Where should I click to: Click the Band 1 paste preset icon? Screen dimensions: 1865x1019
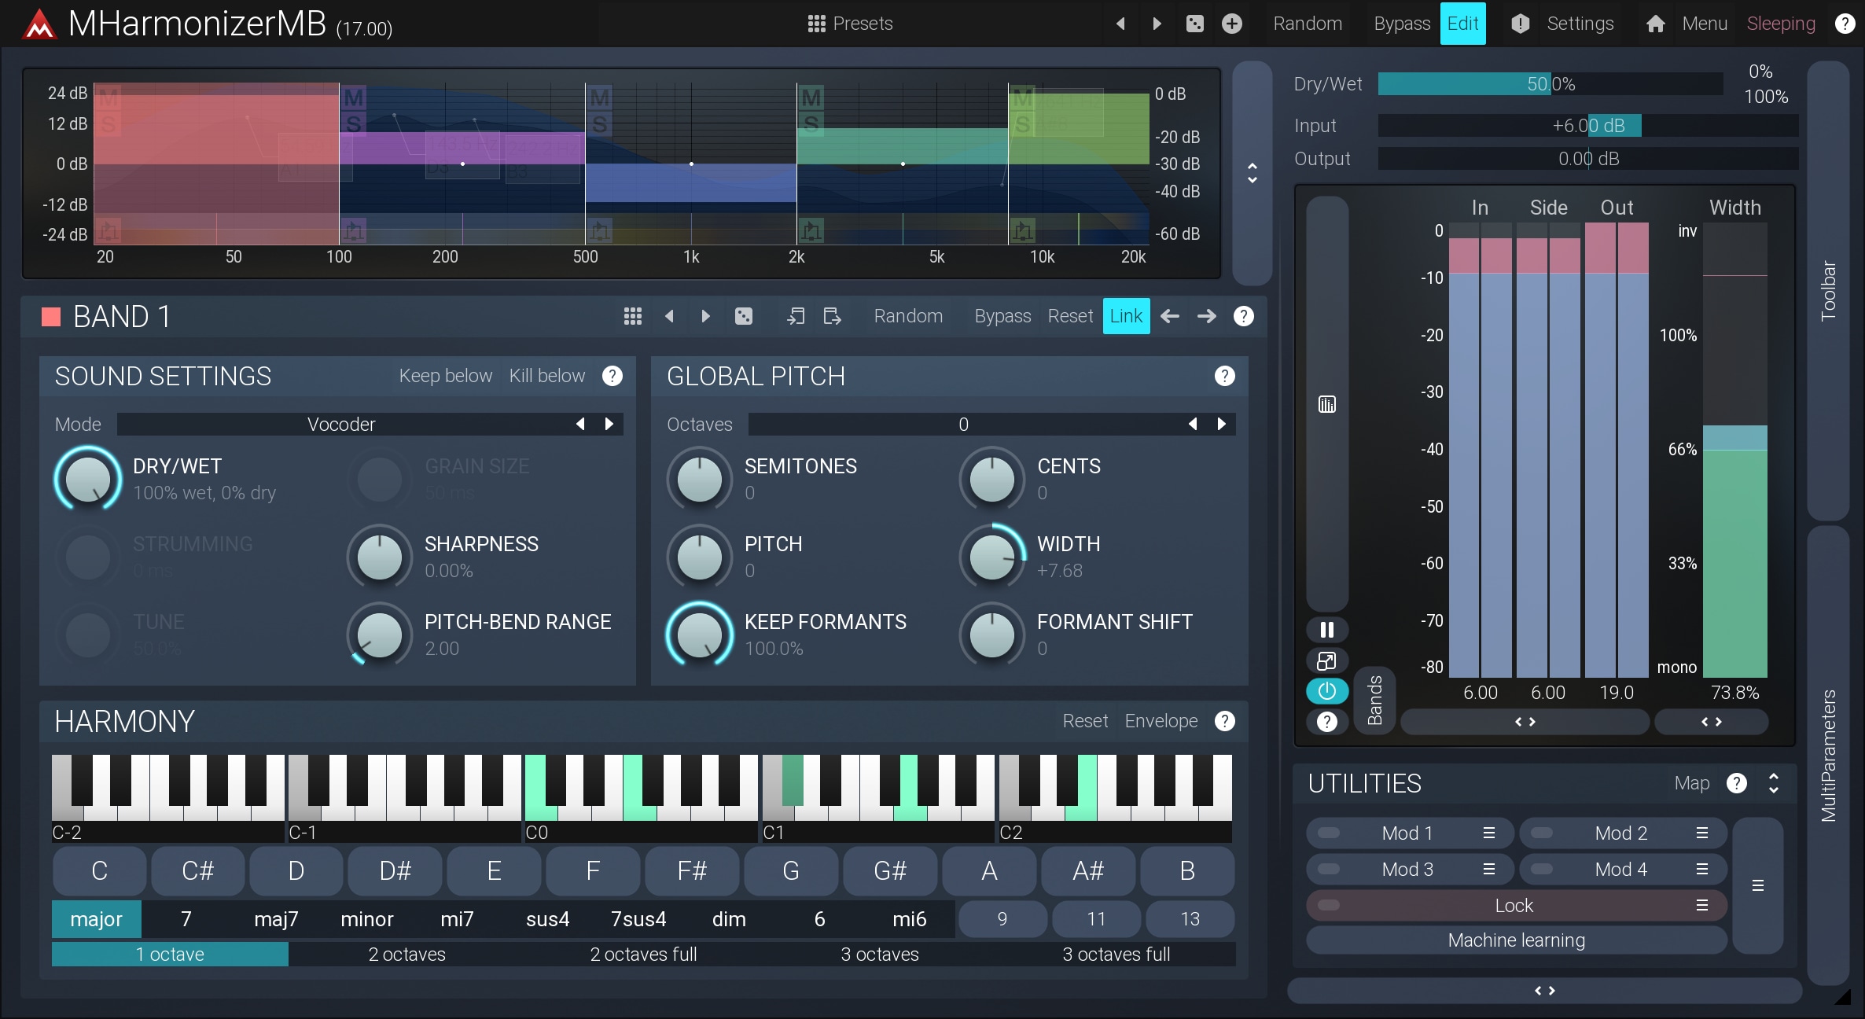click(832, 316)
